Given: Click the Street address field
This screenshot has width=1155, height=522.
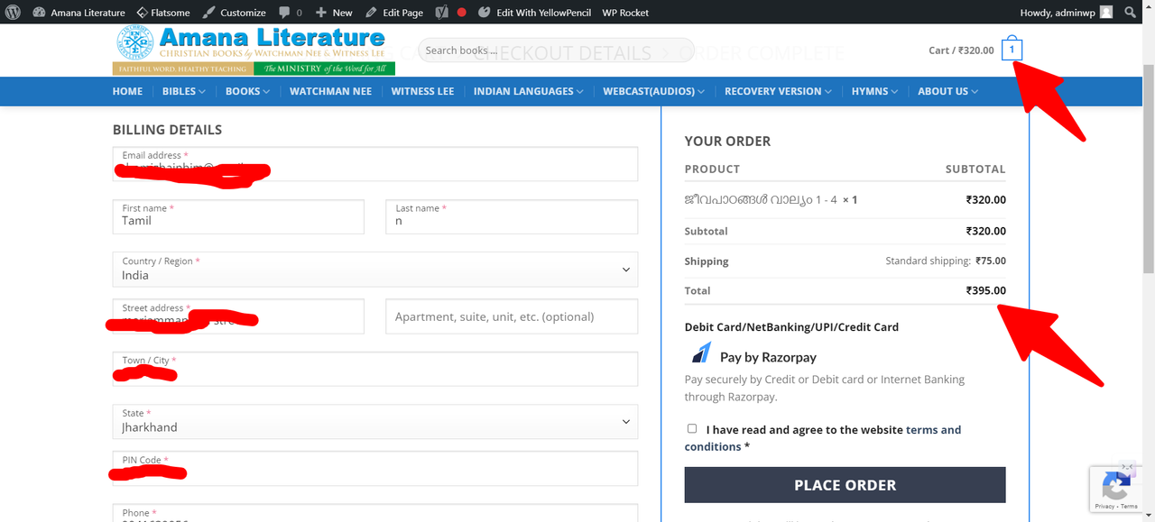Looking at the screenshot, I should pyautogui.click(x=238, y=316).
